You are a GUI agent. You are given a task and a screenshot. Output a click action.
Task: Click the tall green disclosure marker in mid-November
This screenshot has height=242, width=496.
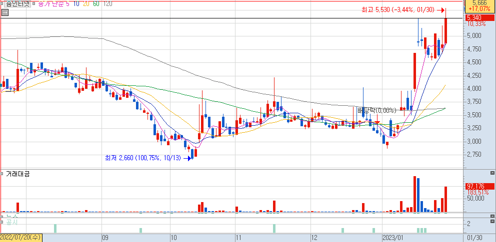[274, 229]
